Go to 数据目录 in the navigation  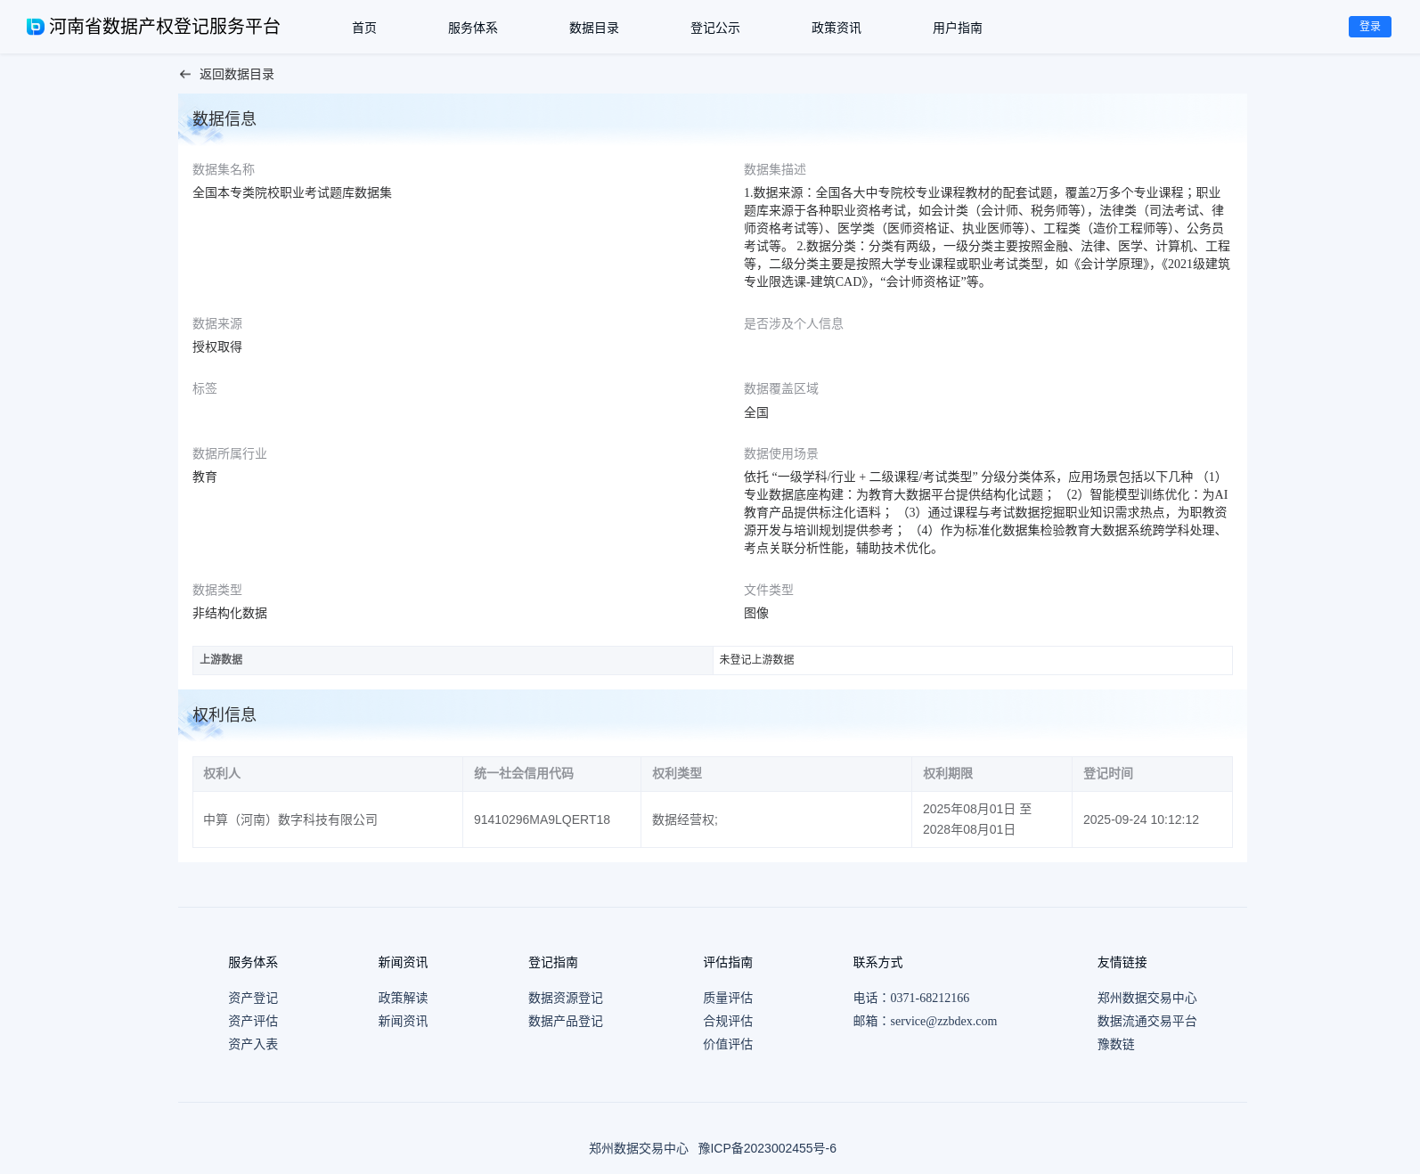pos(594,28)
